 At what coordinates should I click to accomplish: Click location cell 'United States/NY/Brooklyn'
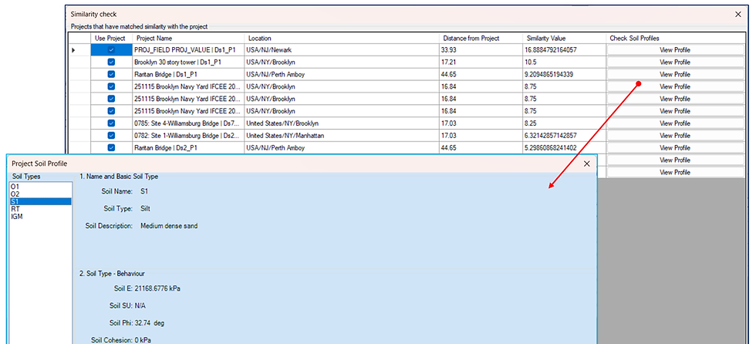pyautogui.click(x=342, y=123)
